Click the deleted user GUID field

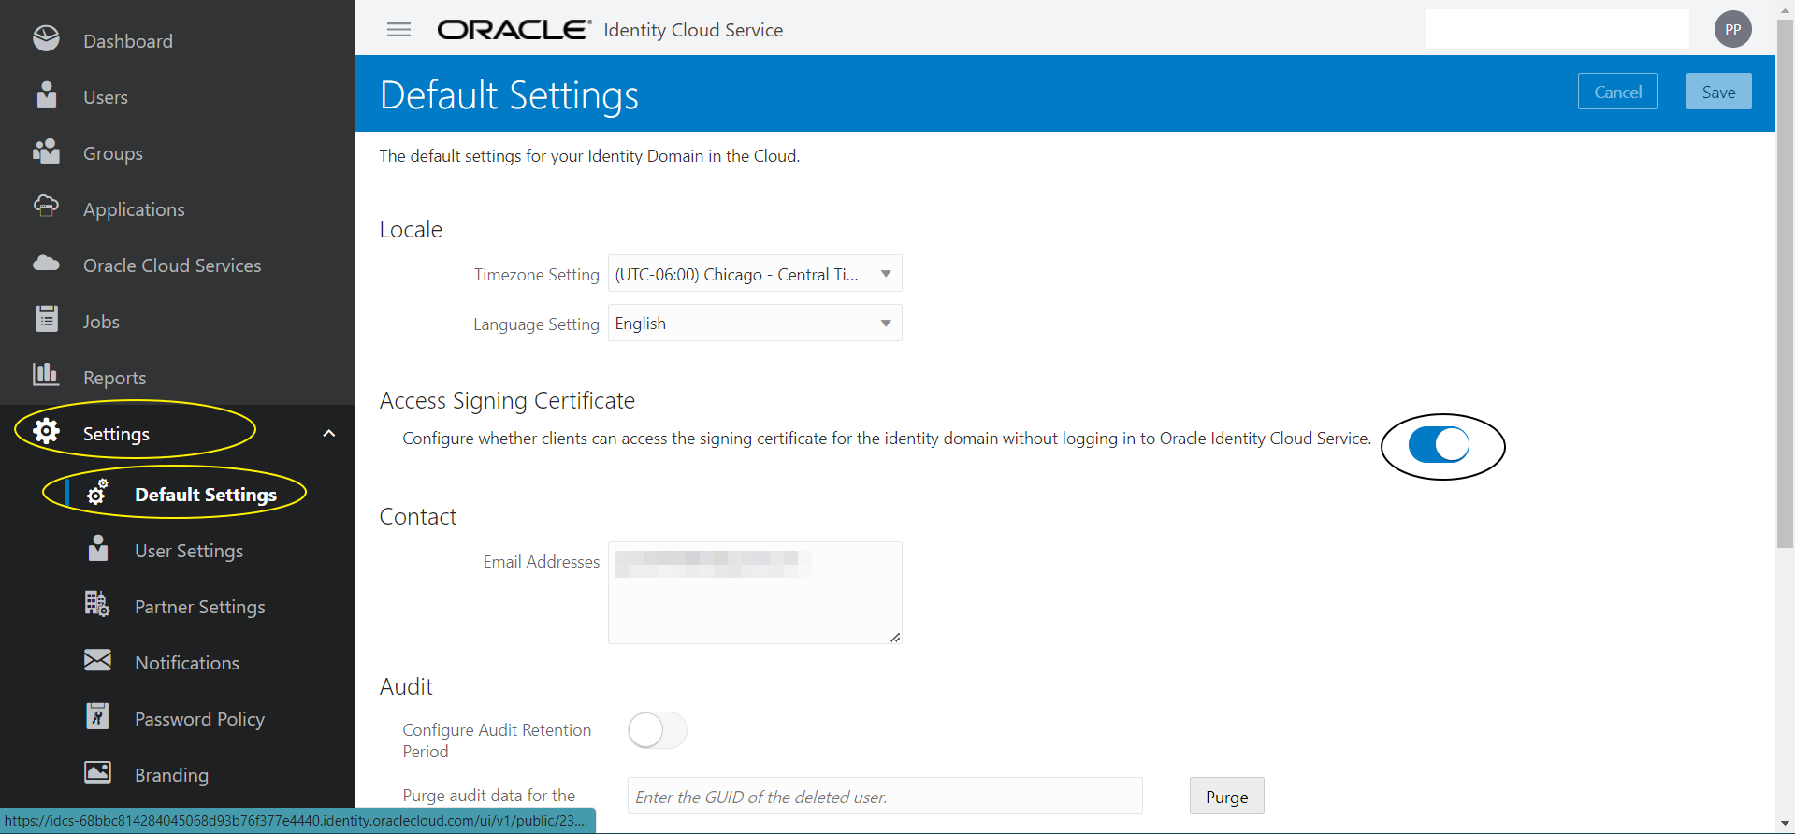click(x=884, y=797)
